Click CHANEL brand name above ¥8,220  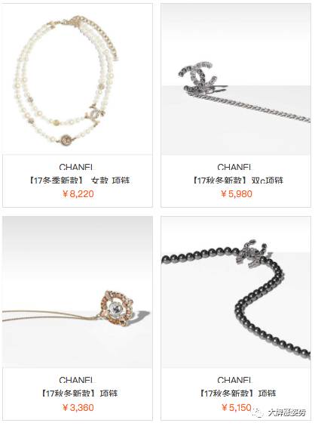tap(76, 167)
